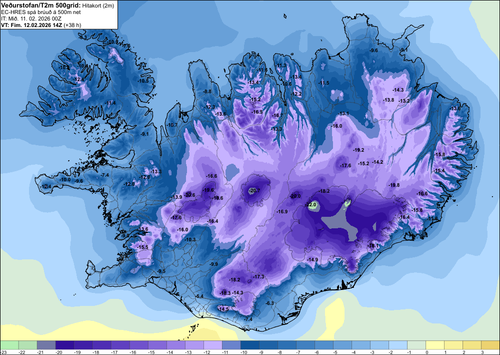Image resolution: width=500 pixels, height=355 pixels.
Task: Click the -14.9 temperature reading
Action: pyautogui.click(x=312, y=260)
